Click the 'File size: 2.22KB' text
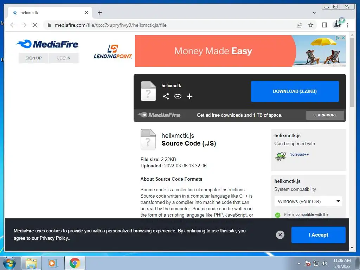Viewport: 360px width, 270px height. click(x=158, y=159)
